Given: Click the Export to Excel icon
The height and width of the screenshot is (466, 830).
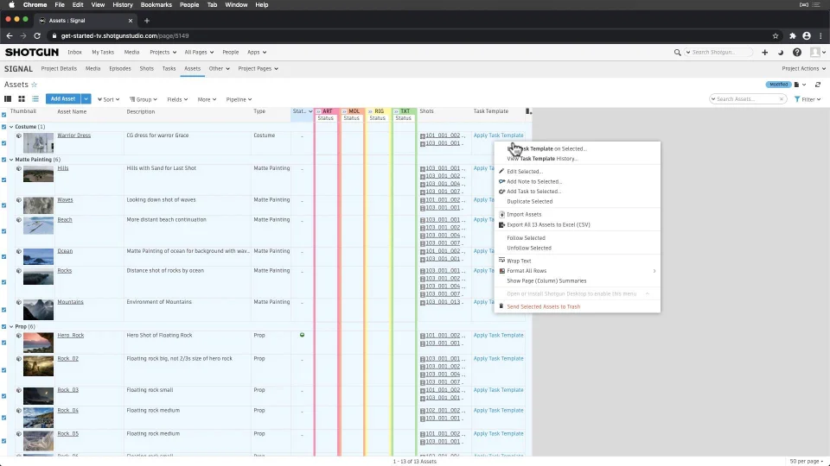Looking at the screenshot, I should tap(501, 224).
